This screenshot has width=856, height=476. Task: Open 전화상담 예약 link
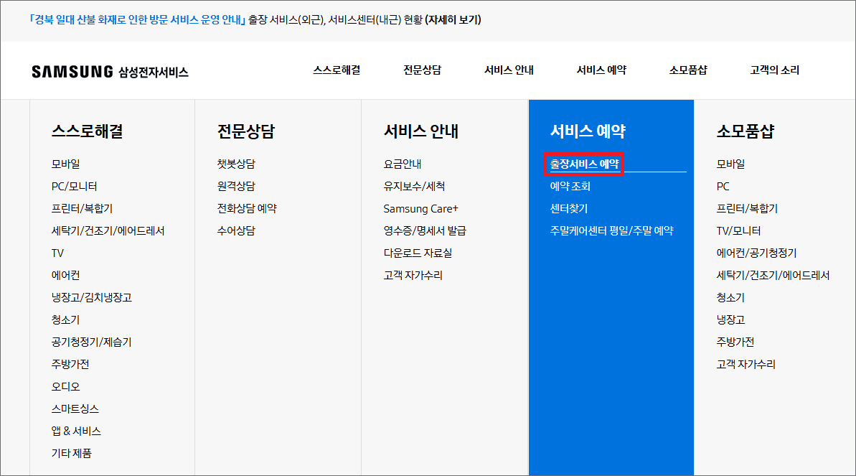[x=247, y=208]
